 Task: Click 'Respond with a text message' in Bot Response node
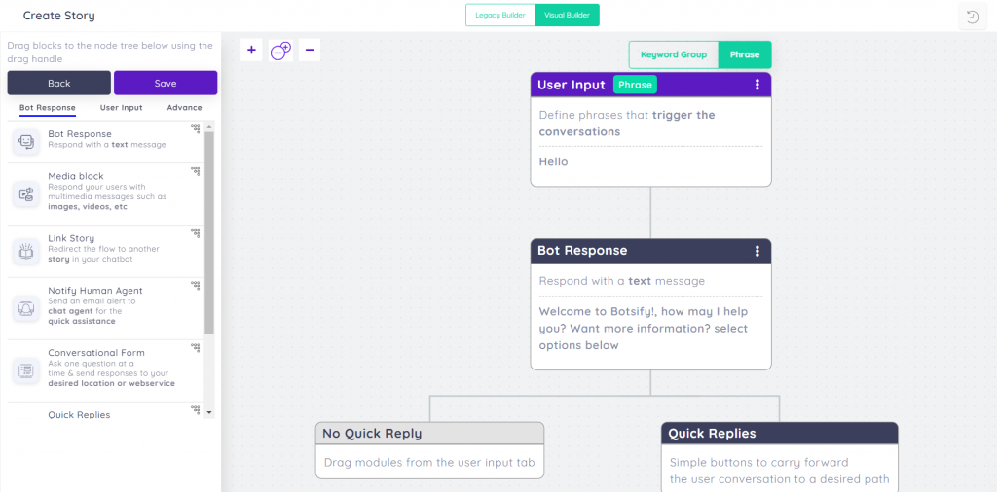pyautogui.click(x=622, y=281)
